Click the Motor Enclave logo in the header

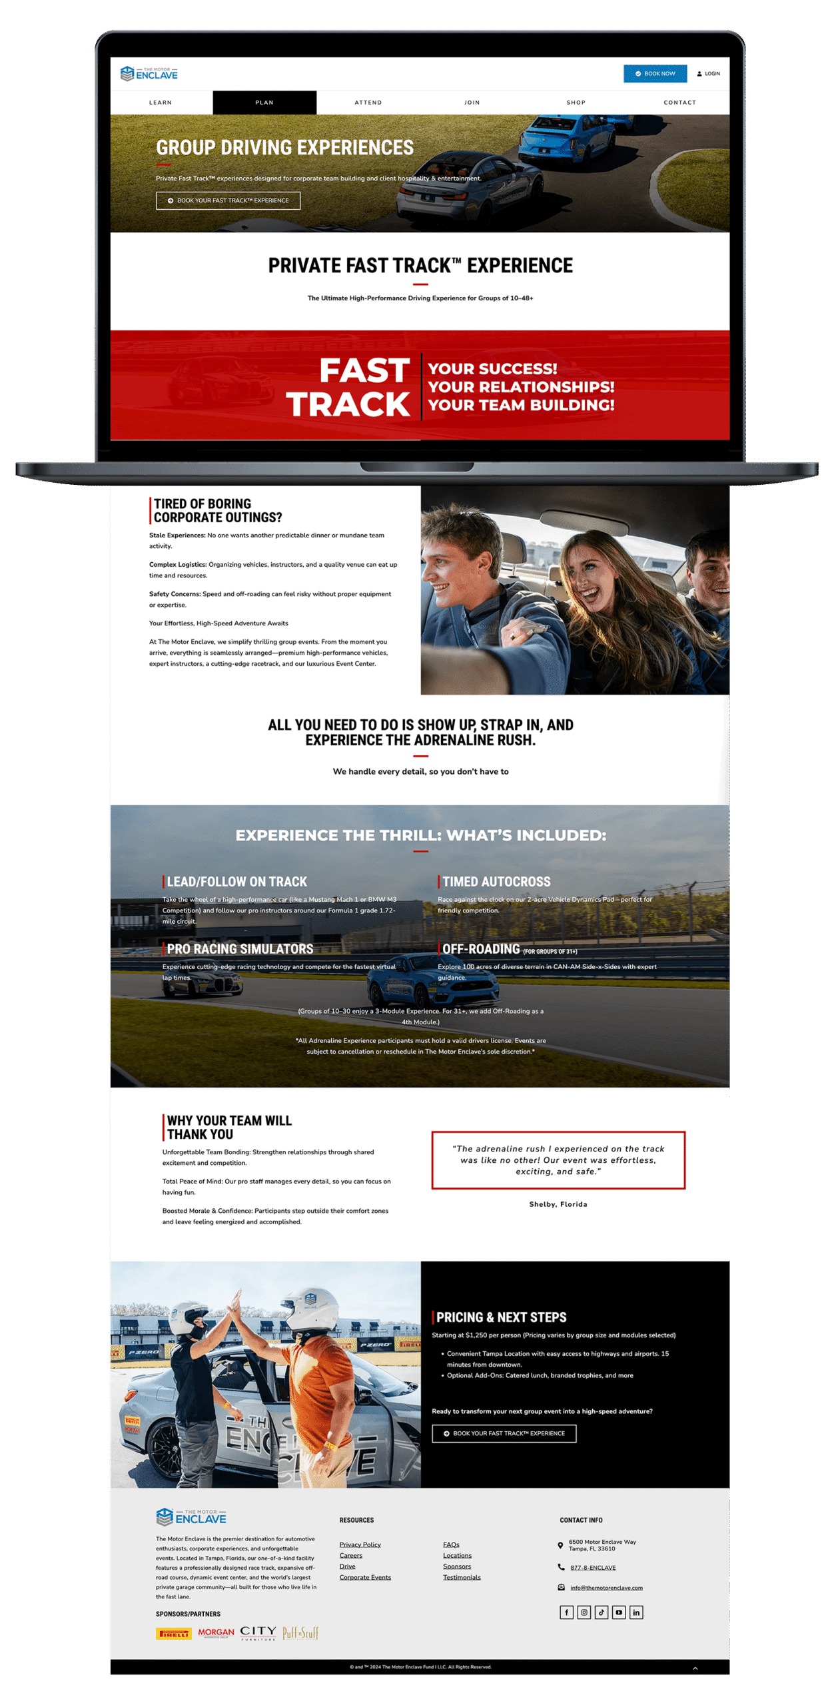[x=149, y=74]
